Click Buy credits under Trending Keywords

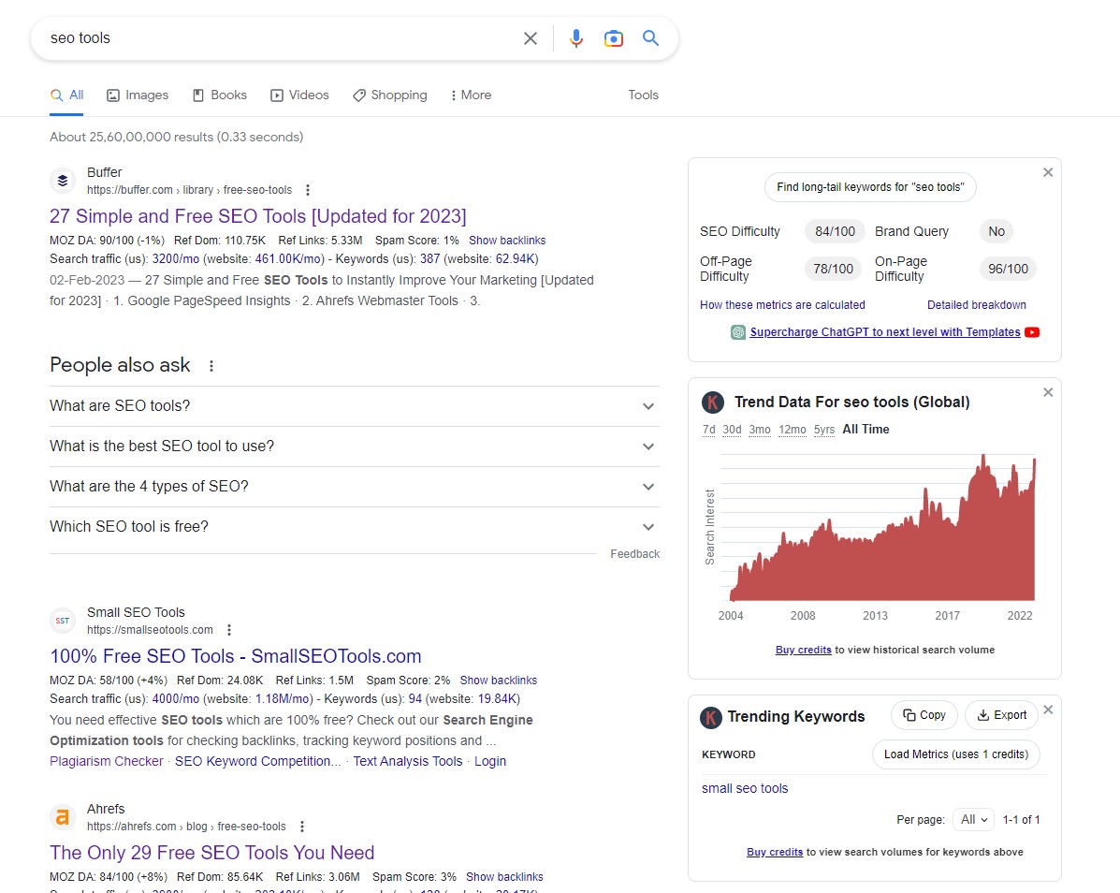pyautogui.click(x=775, y=852)
